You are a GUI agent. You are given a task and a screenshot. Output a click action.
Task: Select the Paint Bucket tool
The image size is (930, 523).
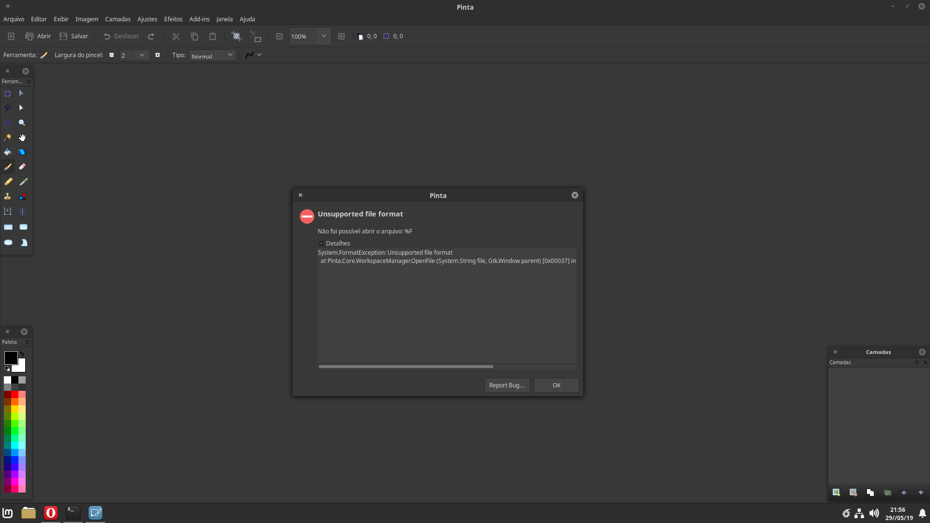click(x=8, y=152)
